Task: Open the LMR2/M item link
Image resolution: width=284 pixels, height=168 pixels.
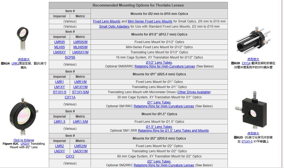Action: 80,146
